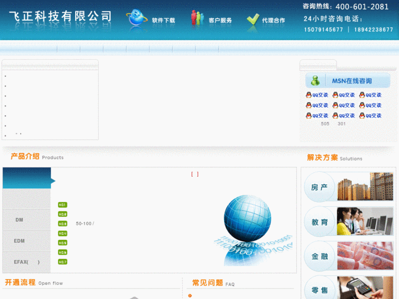Click the blue globe product image
The height and width of the screenshot is (299, 399).
click(x=248, y=218)
